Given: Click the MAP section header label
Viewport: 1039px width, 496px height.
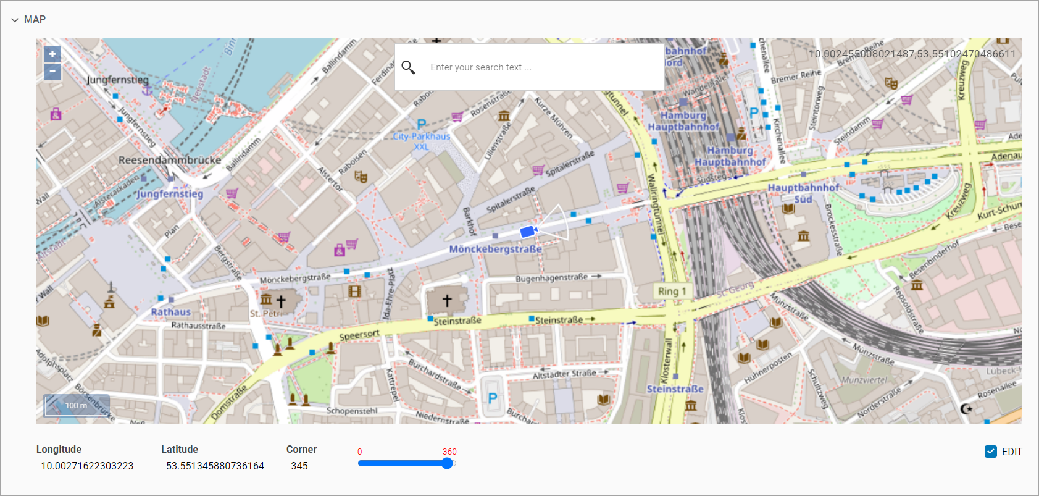Looking at the screenshot, I should (x=35, y=20).
